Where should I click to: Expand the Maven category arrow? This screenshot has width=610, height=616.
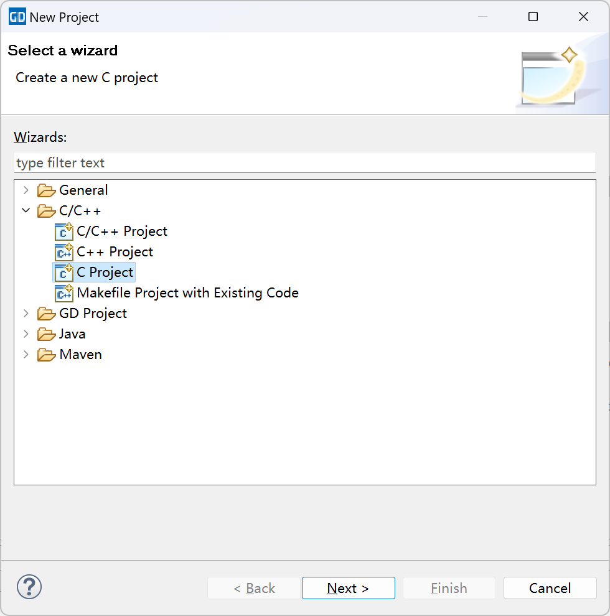pos(26,354)
